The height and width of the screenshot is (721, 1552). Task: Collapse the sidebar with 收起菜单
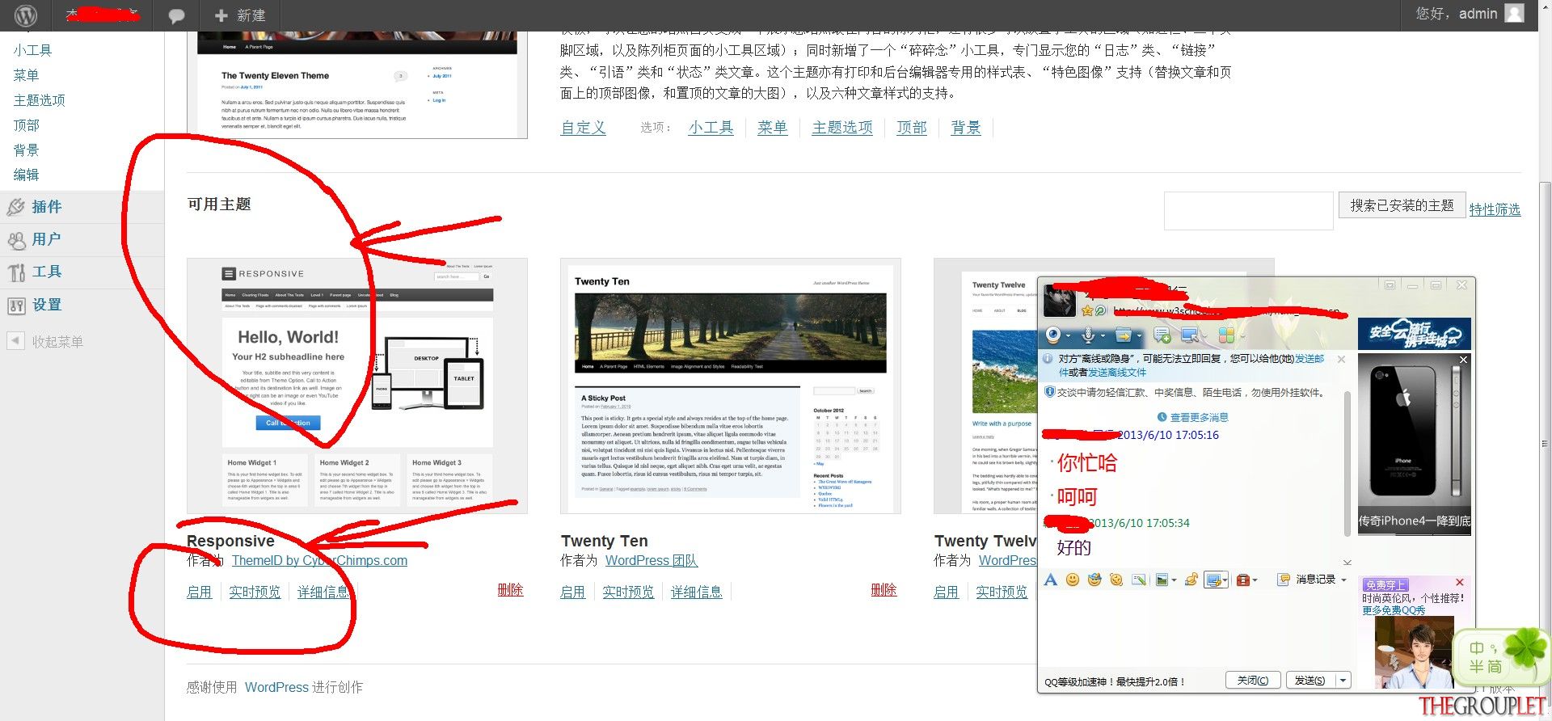pos(46,342)
